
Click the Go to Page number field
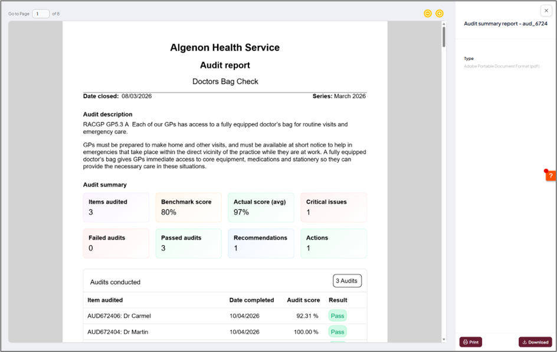click(x=41, y=14)
